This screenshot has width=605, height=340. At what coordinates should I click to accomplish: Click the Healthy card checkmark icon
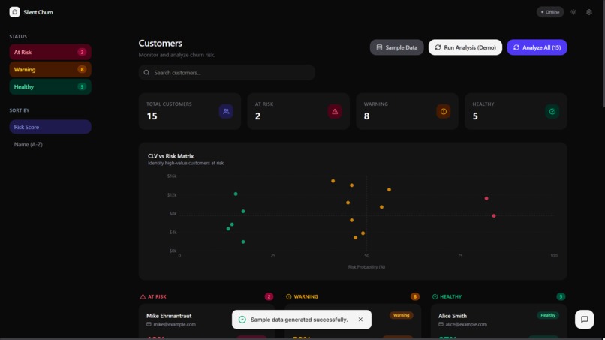click(552, 112)
